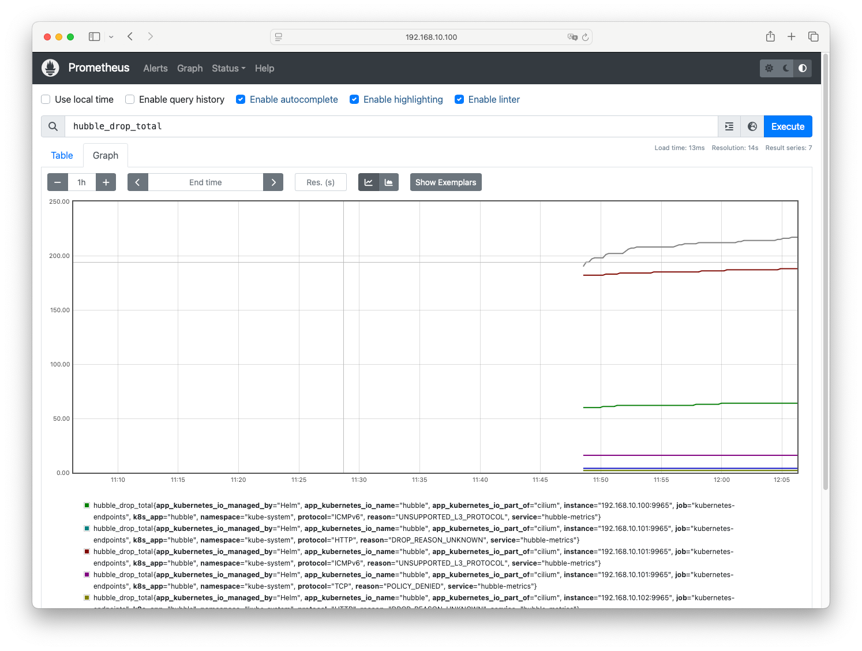Viewport: 862px width, 651px height.
Task: Increase the time range with plus button
Action: pos(106,182)
